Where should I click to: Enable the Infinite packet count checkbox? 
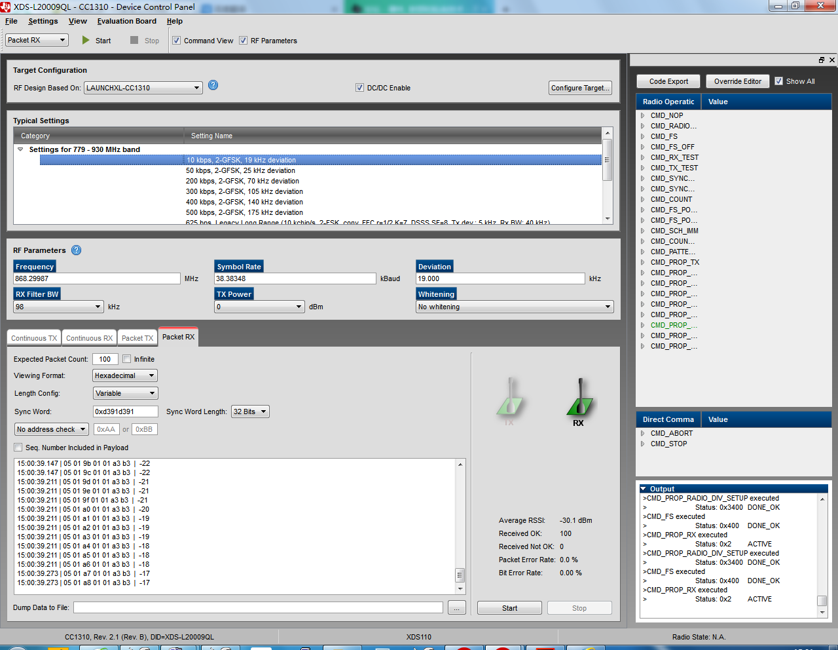(x=126, y=358)
